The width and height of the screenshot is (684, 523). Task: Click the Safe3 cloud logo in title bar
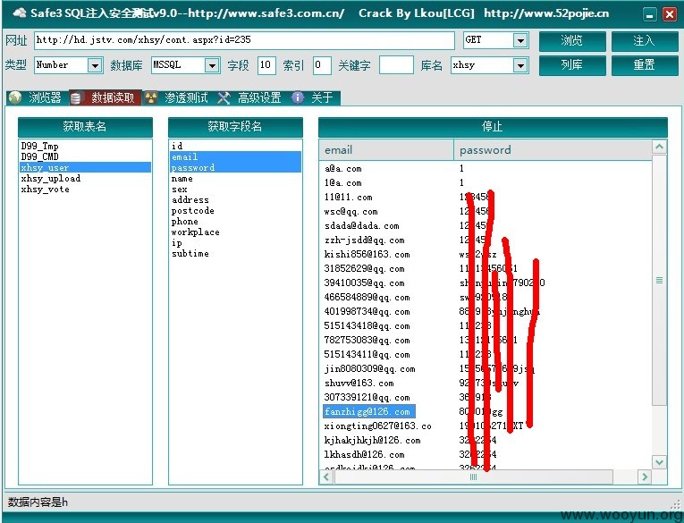pos(19,13)
